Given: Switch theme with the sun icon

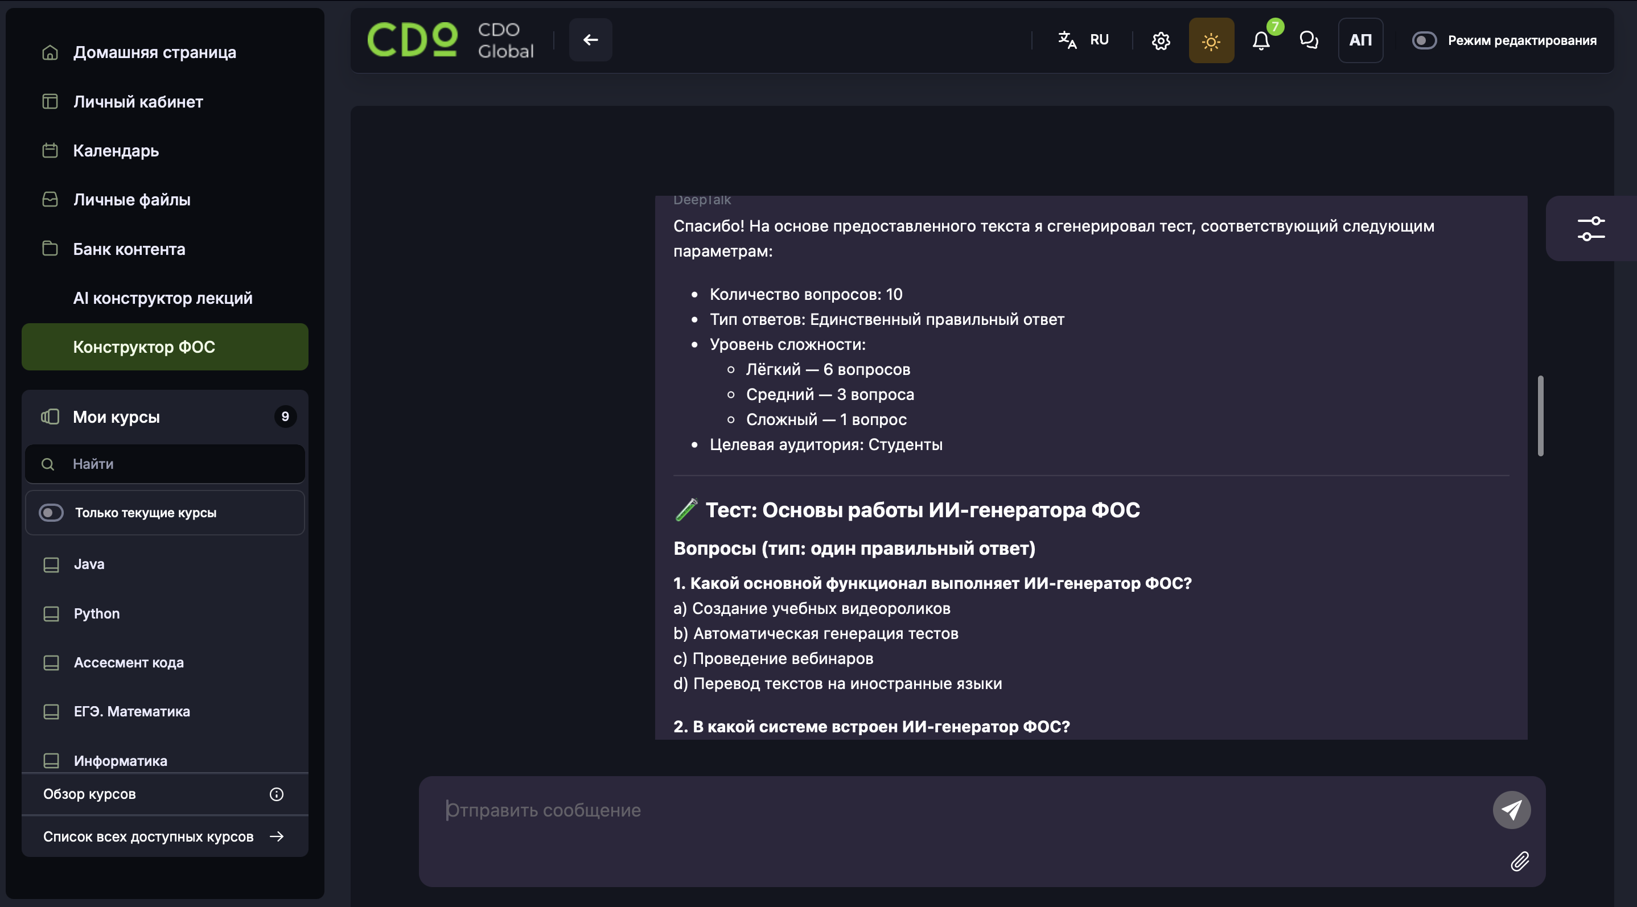Looking at the screenshot, I should click(x=1211, y=40).
